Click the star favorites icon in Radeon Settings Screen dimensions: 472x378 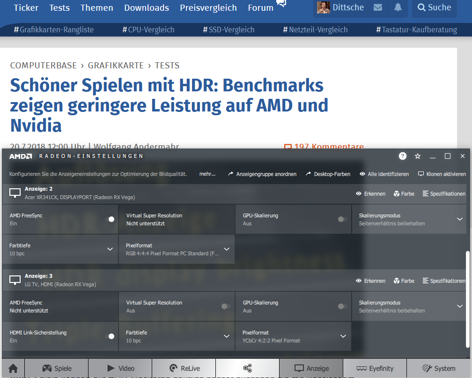(418, 156)
